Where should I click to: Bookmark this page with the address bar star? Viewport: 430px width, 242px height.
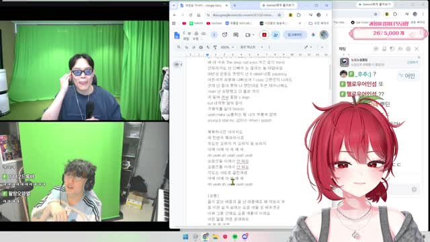(279, 15)
